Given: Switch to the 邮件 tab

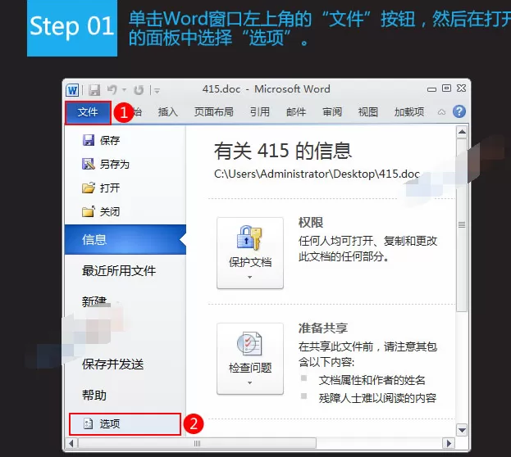Looking at the screenshot, I should tap(296, 112).
